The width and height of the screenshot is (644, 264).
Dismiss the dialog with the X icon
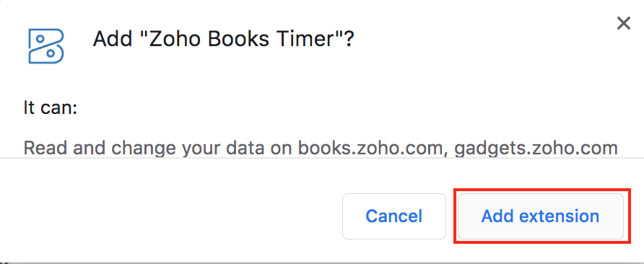pyautogui.click(x=624, y=23)
